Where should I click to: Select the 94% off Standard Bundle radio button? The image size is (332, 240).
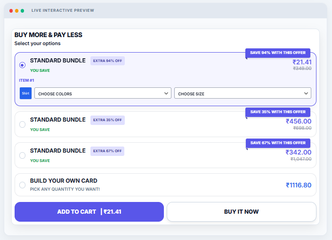coord(22,65)
